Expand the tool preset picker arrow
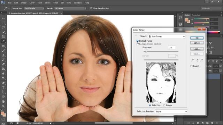 [9, 8]
